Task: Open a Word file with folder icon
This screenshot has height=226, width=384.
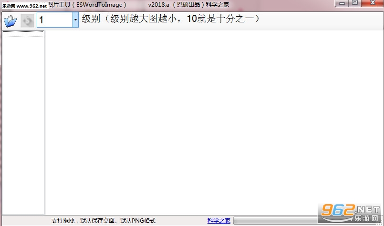Action: point(10,20)
